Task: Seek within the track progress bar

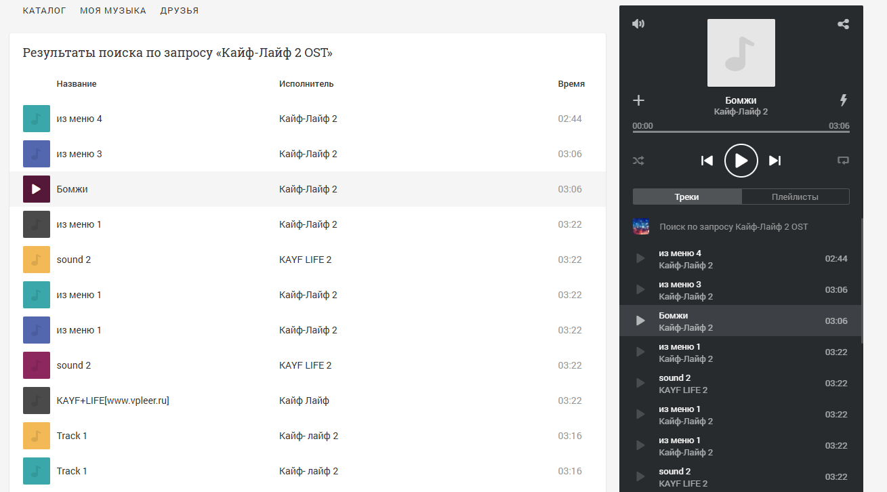Action: pyautogui.click(x=741, y=131)
